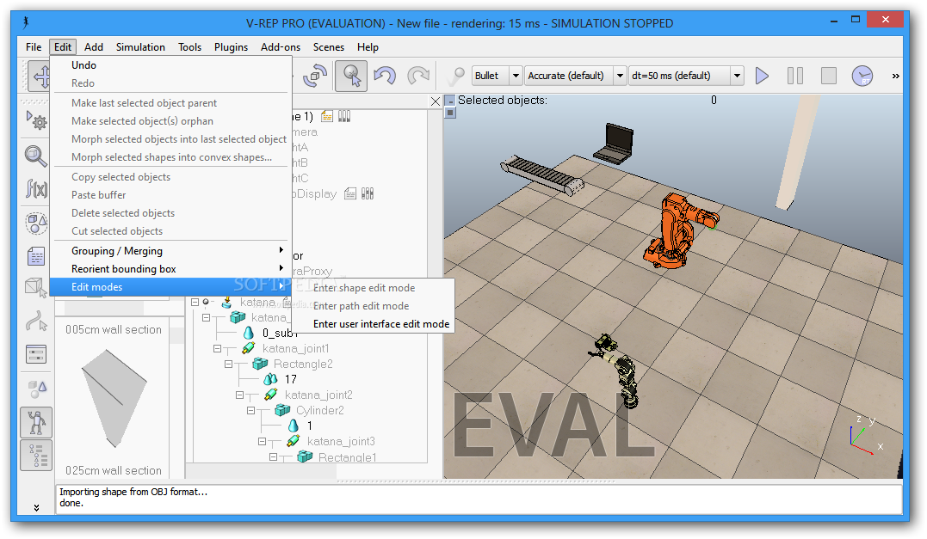
Task: Toggle the model browser robot icon
Action: (36, 423)
